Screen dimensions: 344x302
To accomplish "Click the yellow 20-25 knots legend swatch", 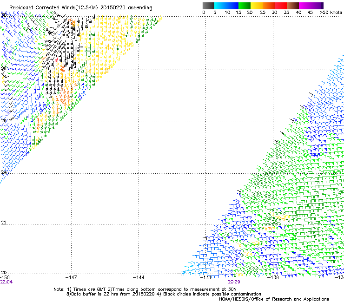I will coord(257,6).
